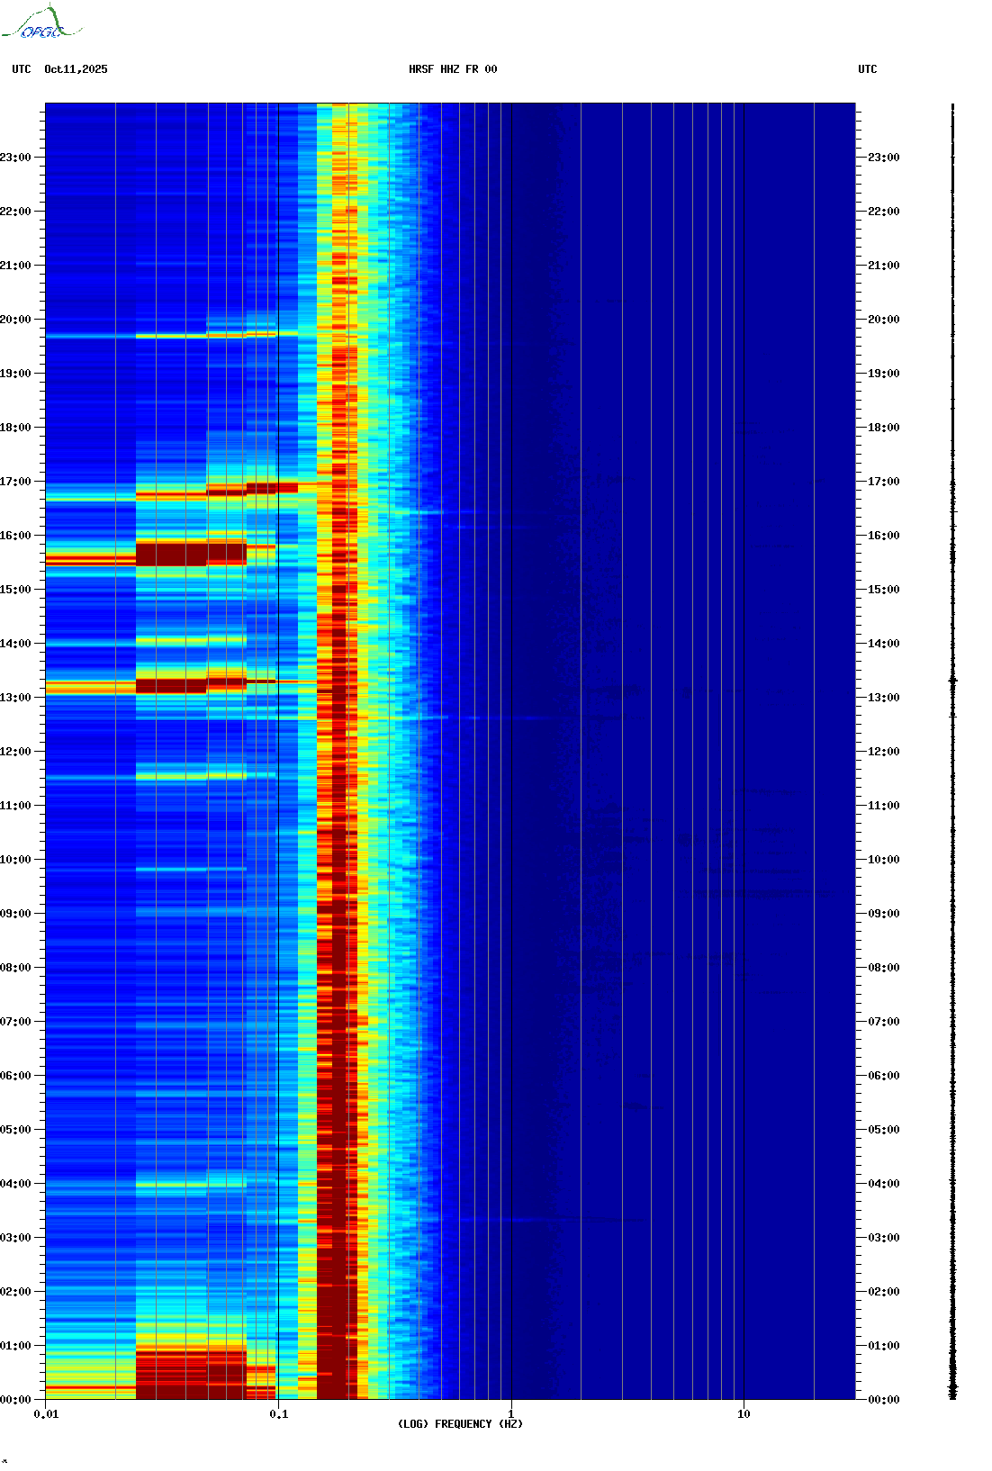
Task: Click the 06:00 label on left time axis
Action: (x=15, y=1076)
